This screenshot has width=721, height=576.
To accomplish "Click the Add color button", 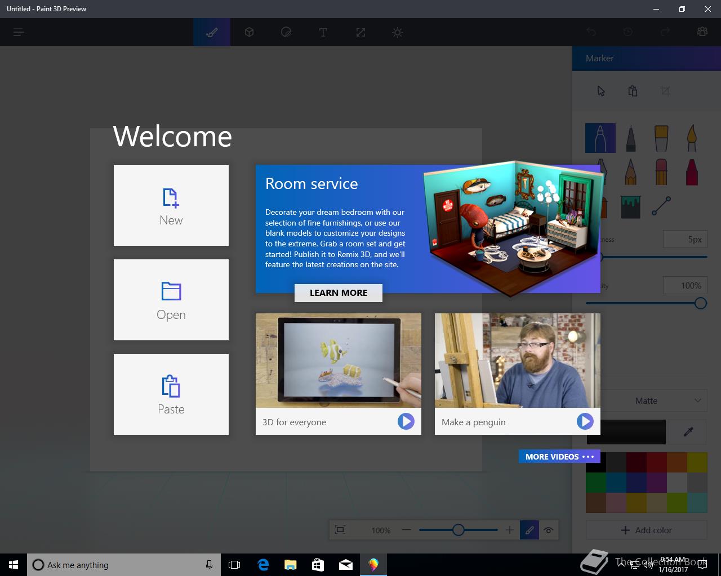I will coord(647,530).
